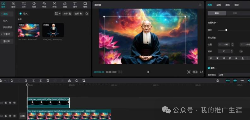Screen dimensions: 250x120
Task: Click the Undo arrow in timeline toolbar
Action: 12,81
